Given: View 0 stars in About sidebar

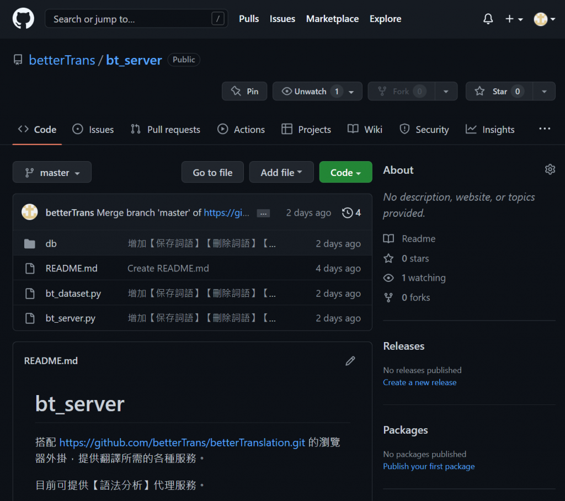Looking at the screenshot, I should [x=406, y=258].
